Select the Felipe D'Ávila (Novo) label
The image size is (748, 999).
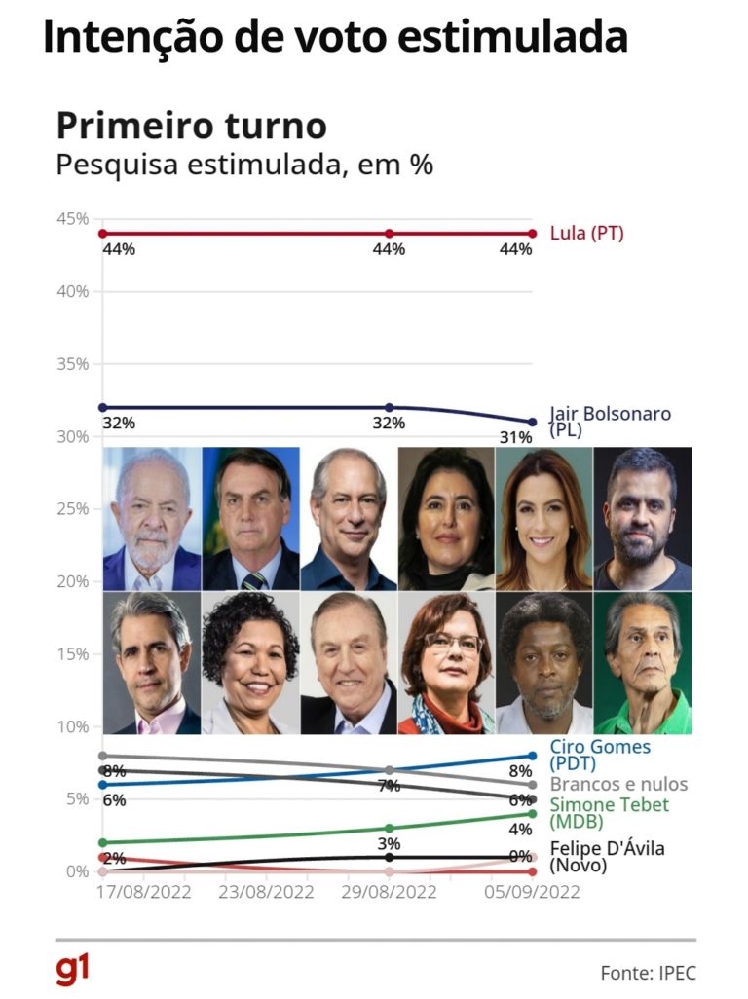[x=607, y=856]
